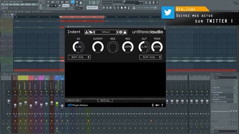Open the ADD menu
239x134 pixels.
click(x=10, y=4)
